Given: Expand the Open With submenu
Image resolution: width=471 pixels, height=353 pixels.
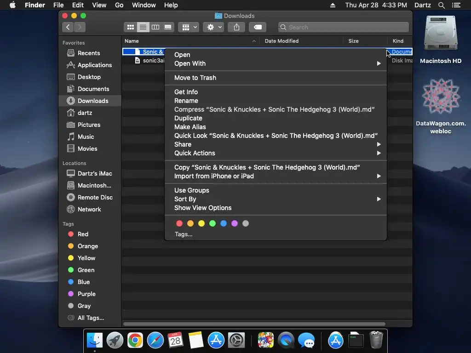Looking at the screenshot, I should (x=276, y=63).
